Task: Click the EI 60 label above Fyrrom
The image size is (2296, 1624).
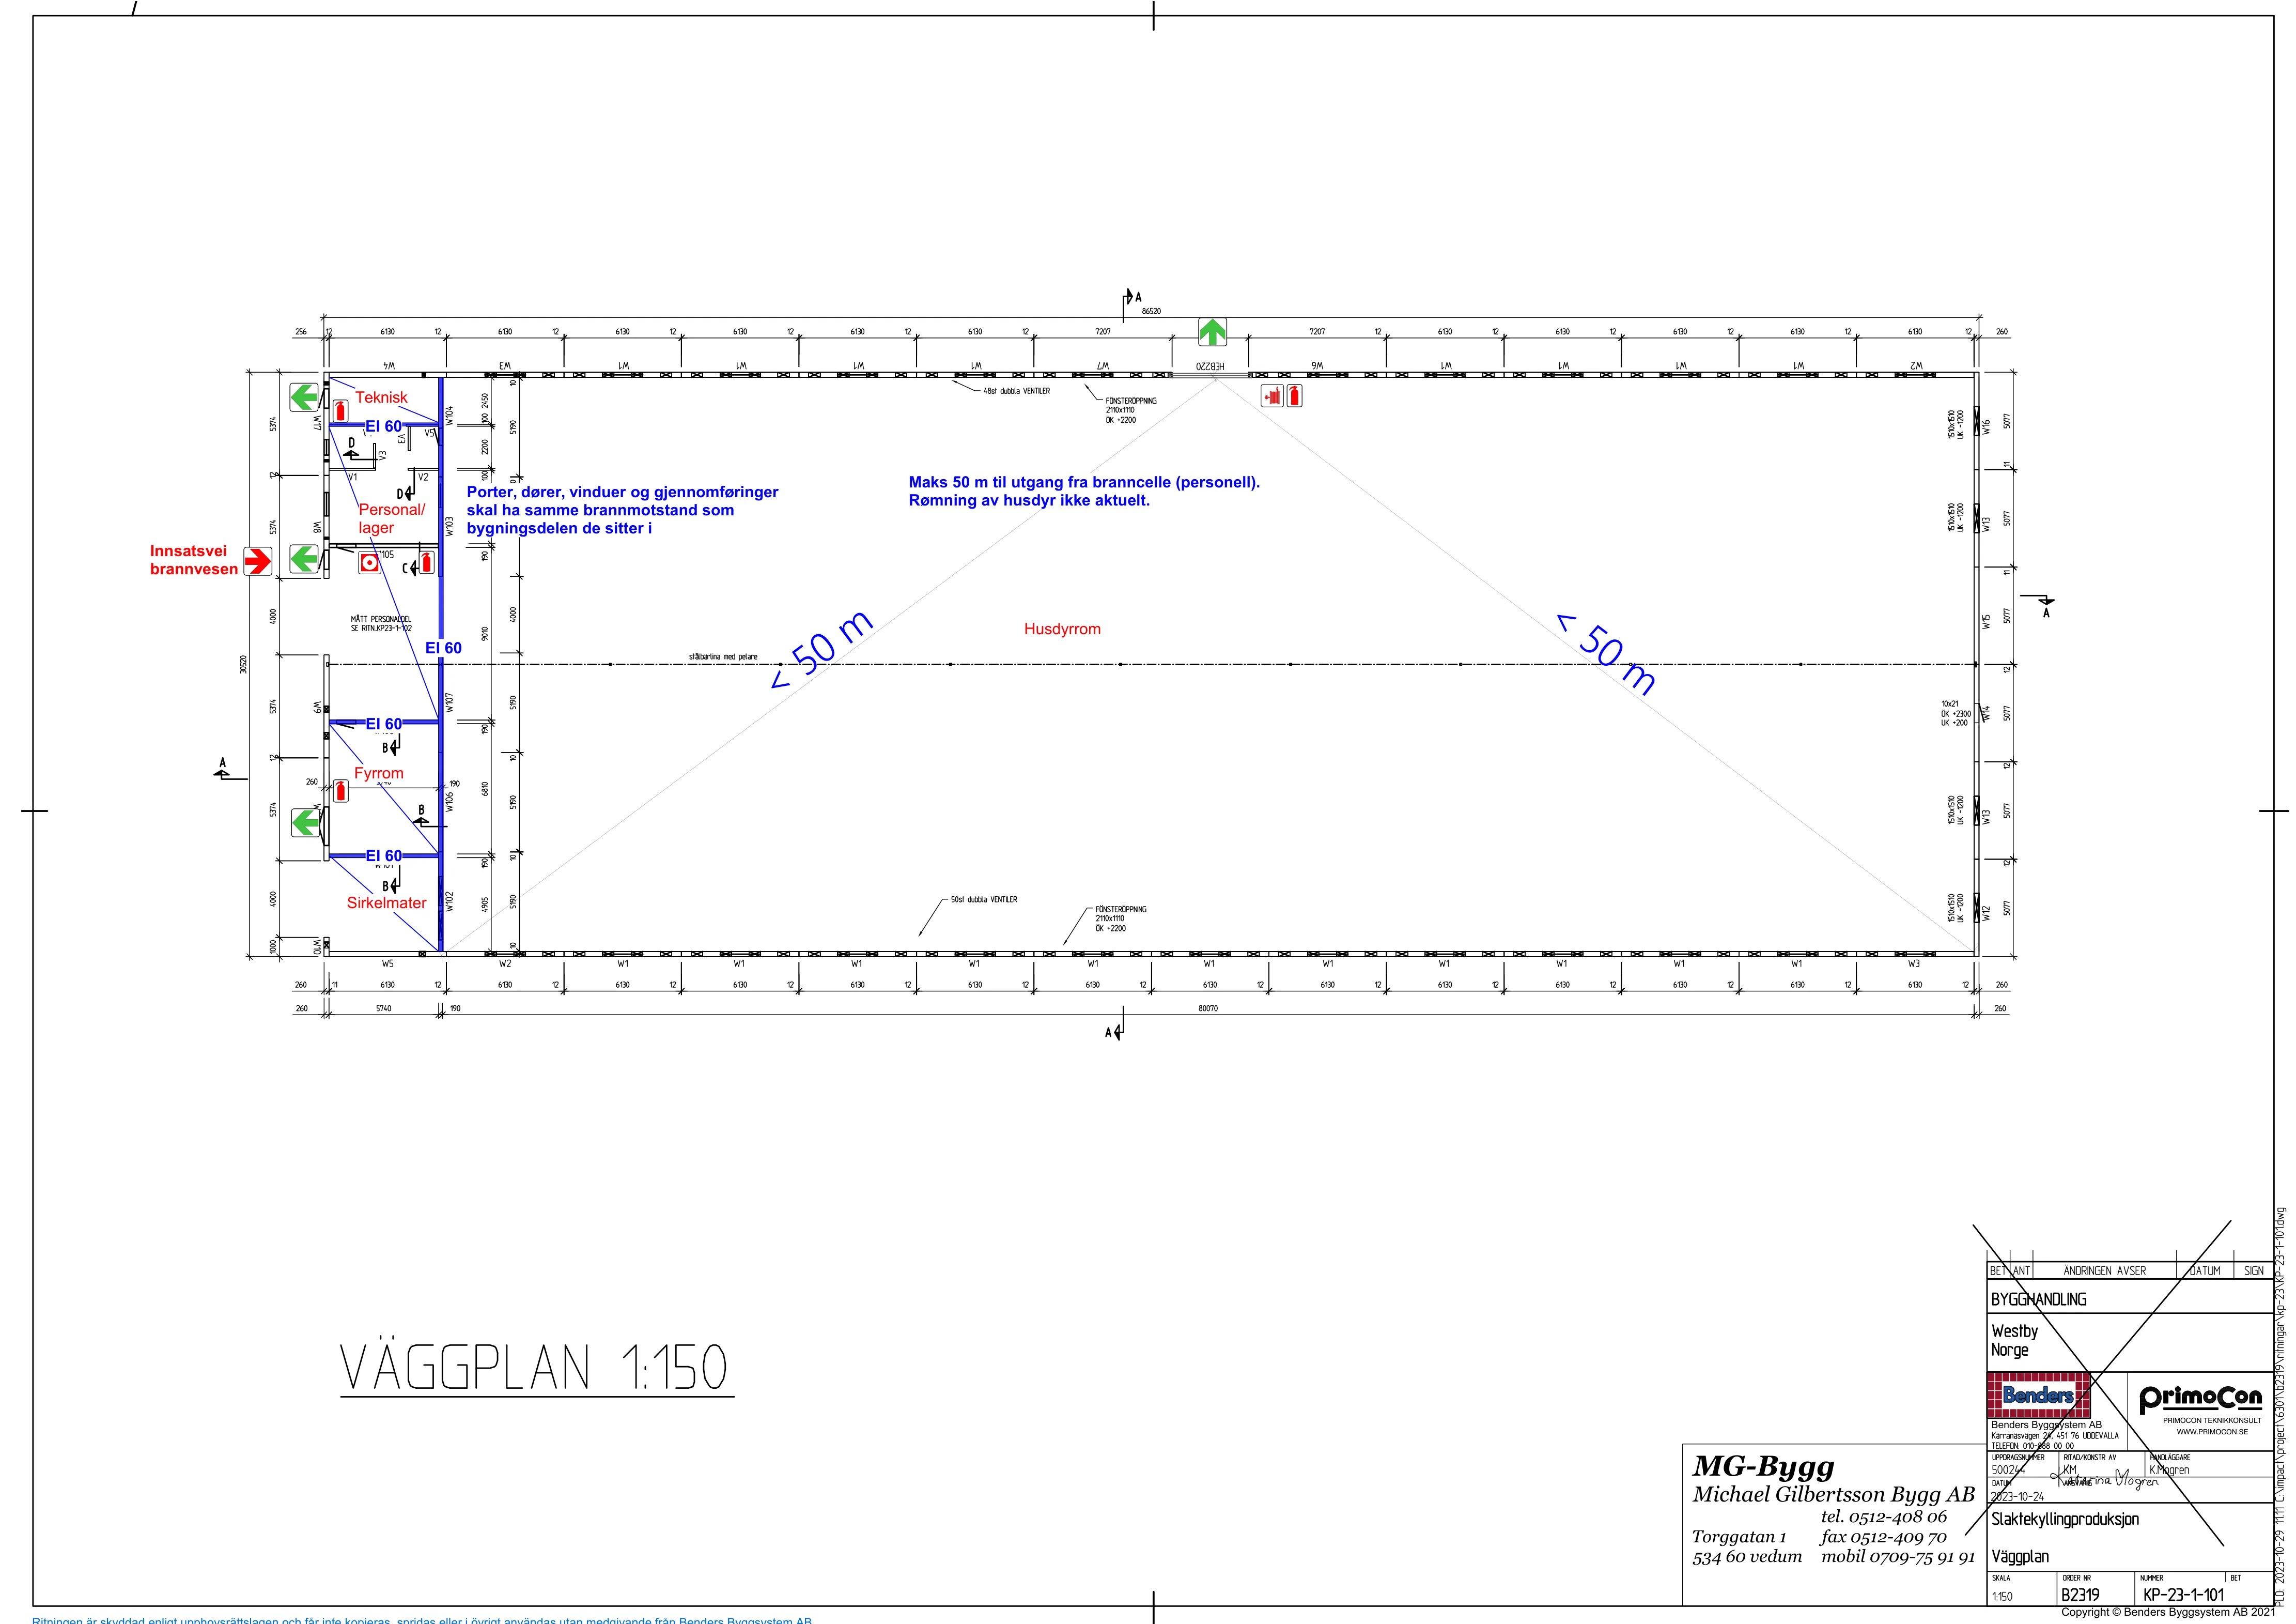Action: tap(384, 724)
